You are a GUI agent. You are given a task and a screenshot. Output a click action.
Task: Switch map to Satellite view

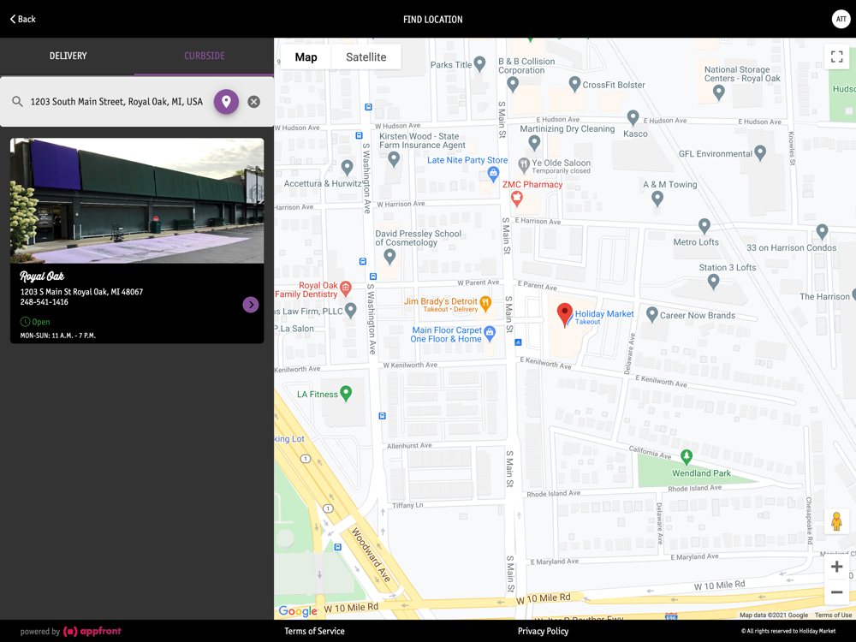pos(366,56)
